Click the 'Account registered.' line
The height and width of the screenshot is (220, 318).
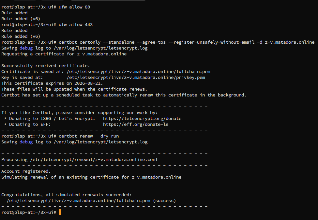(x=26, y=171)
